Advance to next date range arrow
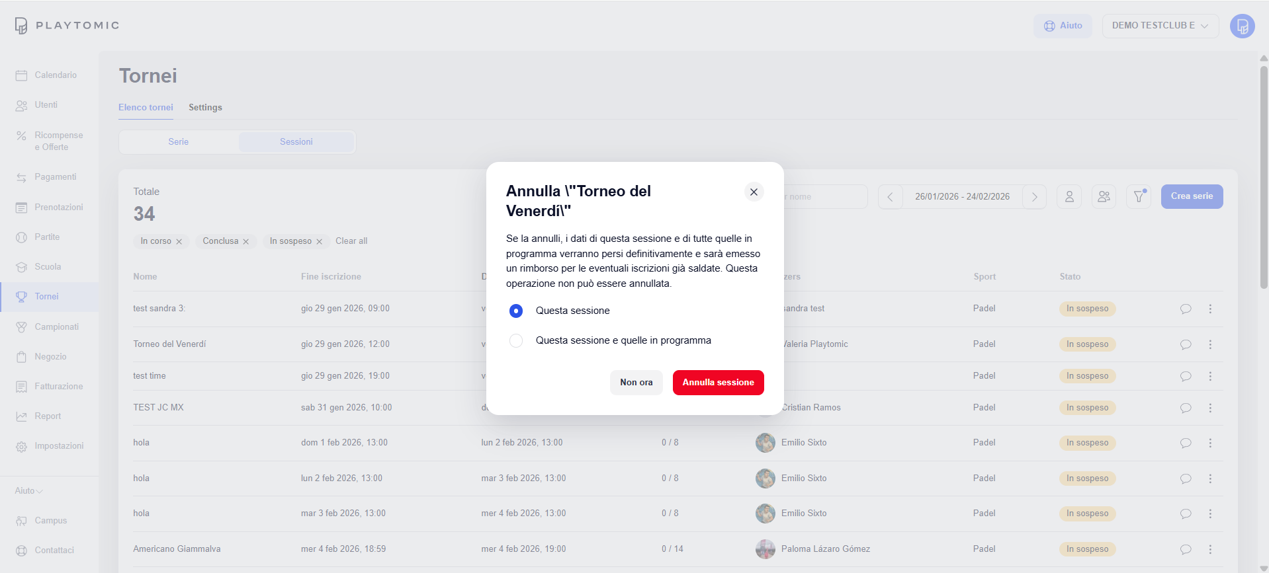1269x573 pixels. pyautogui.click(x=1034, y=197)
